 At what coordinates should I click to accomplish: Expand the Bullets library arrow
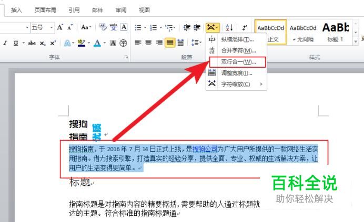click(145, 28)
